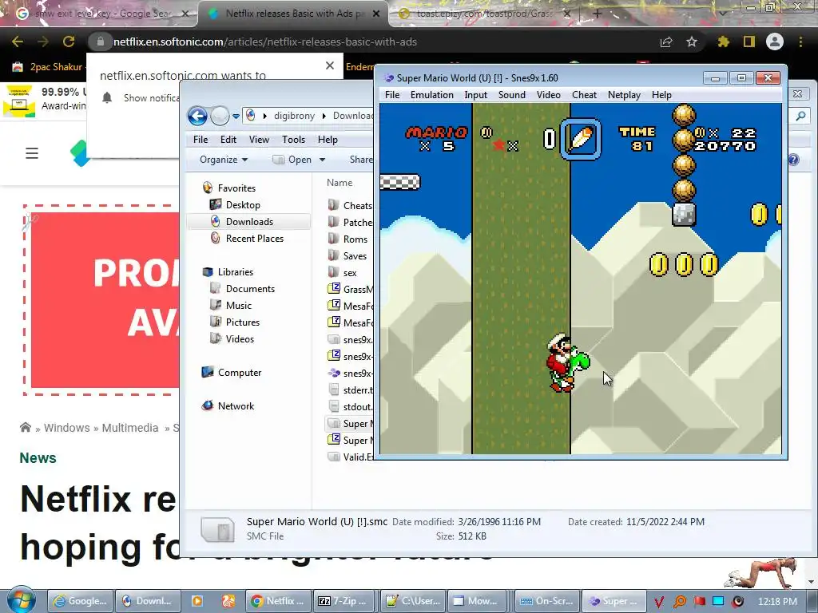The image size is (818, 613).
Task: Bookmark this page with the star icon
Action: [x=691, y=42]
